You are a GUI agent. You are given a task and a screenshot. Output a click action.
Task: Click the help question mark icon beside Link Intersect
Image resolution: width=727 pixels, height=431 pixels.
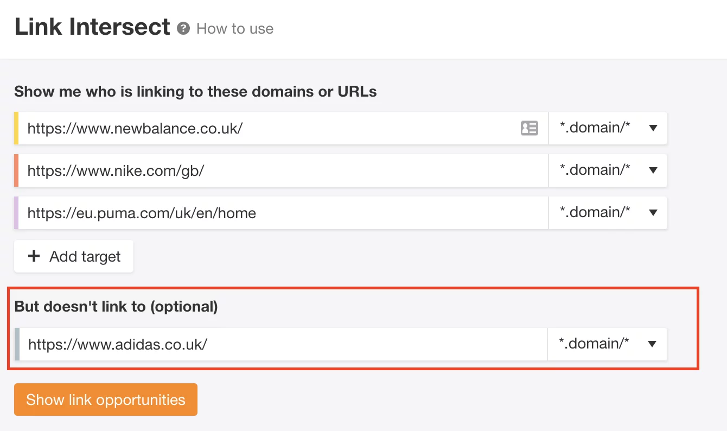pos(184,28)
